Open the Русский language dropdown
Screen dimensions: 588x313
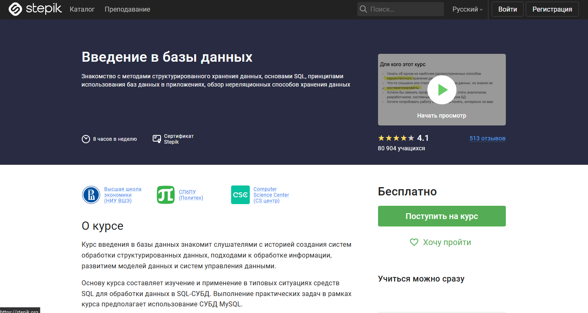click(x=467, y=9)
